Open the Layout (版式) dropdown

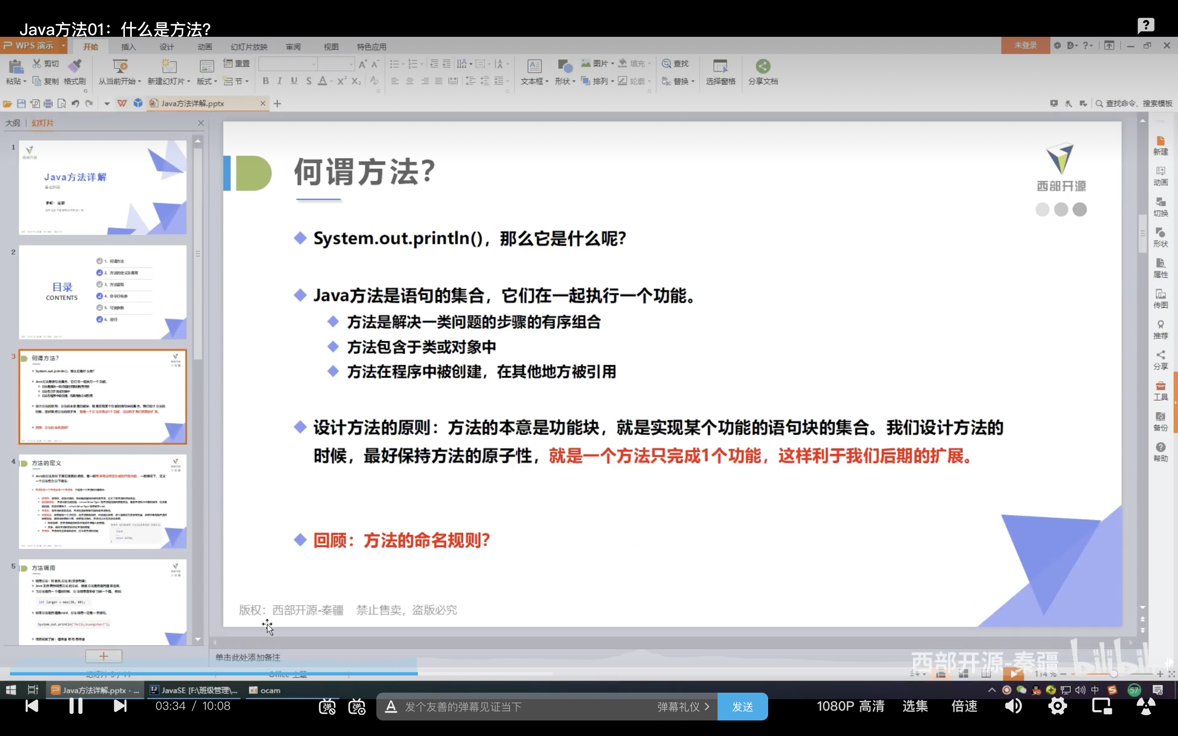tap(207, 81)
